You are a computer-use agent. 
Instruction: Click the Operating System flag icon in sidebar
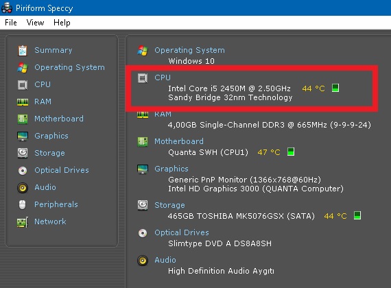pyautogui.click(x=23, y=68)
